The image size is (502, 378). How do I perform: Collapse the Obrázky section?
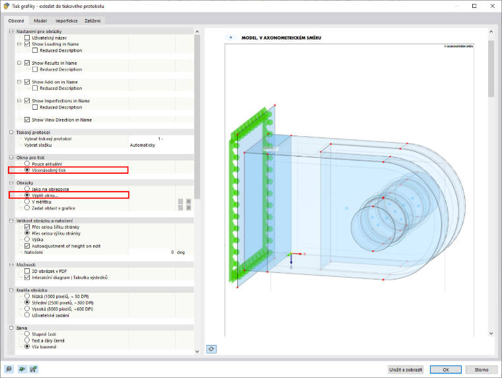click(11, 182)
